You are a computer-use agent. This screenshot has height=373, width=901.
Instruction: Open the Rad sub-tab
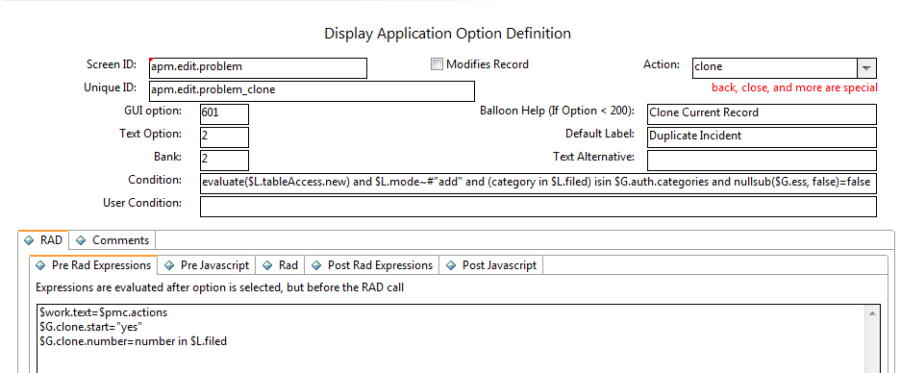(x=281, y=265)
